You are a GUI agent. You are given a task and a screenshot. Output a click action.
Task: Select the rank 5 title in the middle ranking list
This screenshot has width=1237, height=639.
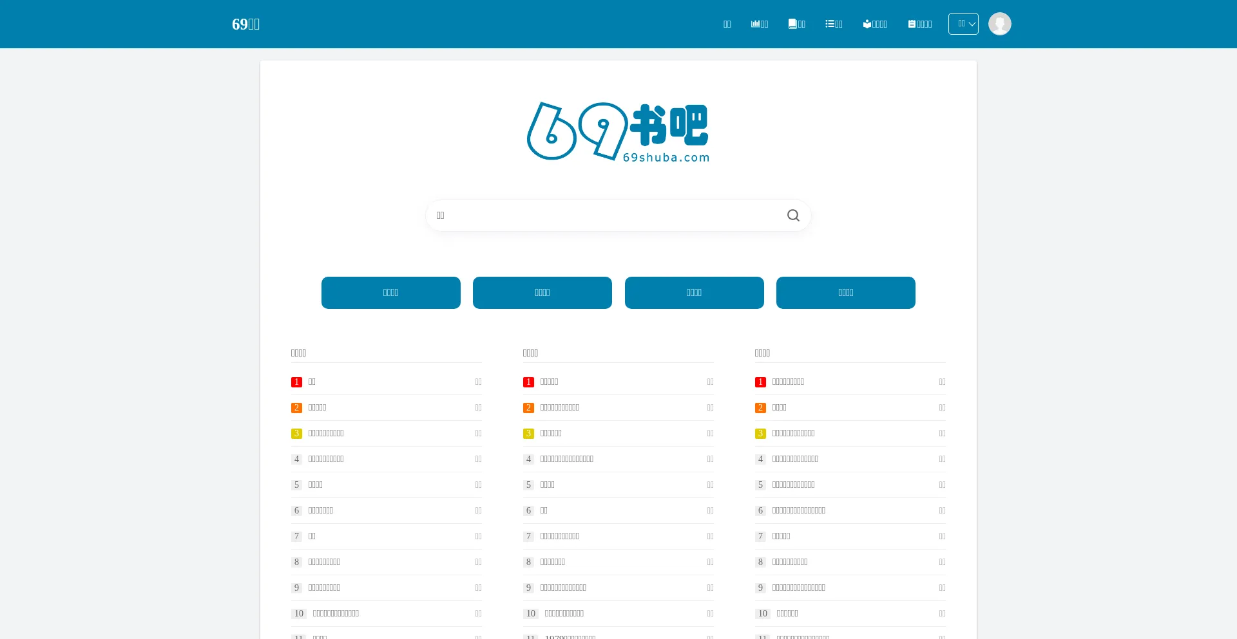547,485
